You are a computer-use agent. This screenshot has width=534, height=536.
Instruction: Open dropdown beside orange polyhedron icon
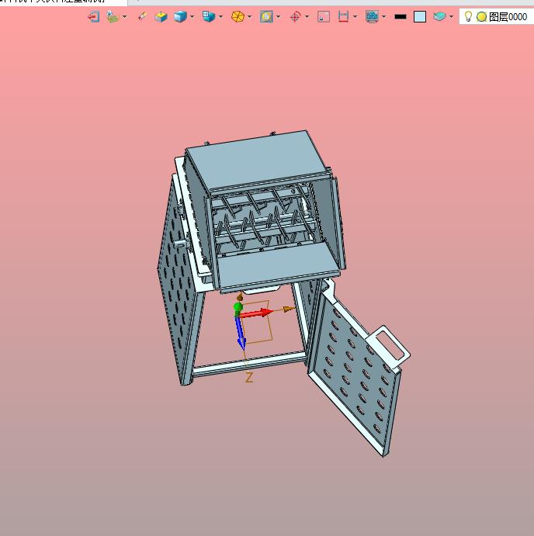250,16
